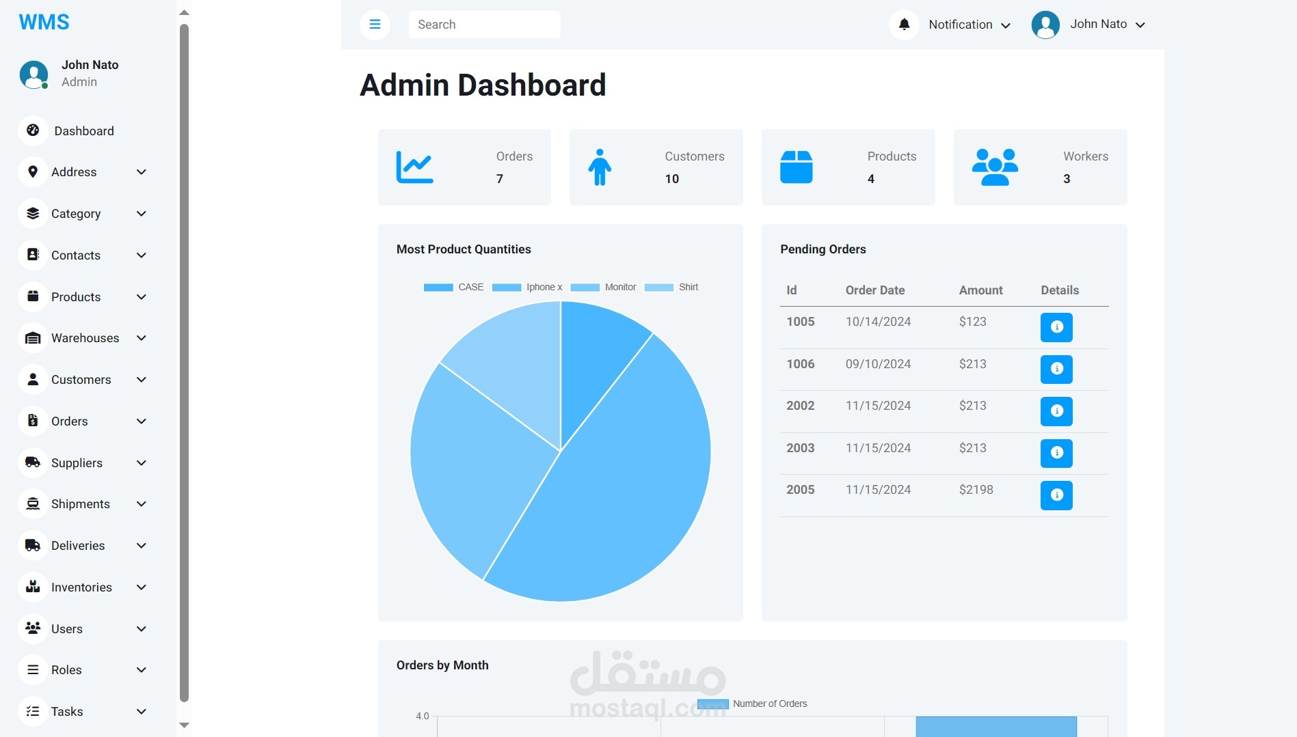Image resolution: width=1297 pixels, height=737 pixels.
Task: Click the sidebar scrollbar thumb
Action: pyautogui.click(x=184, y=362)
